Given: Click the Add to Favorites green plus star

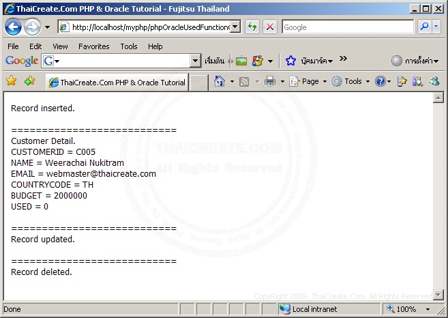Looking at the screenshot, I should (30, 81).
